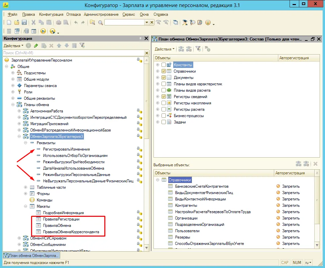Open the Действия dropdown in the exchange plan window
The height and width of the screenshot is (268, 325).
tap(165, 49)
